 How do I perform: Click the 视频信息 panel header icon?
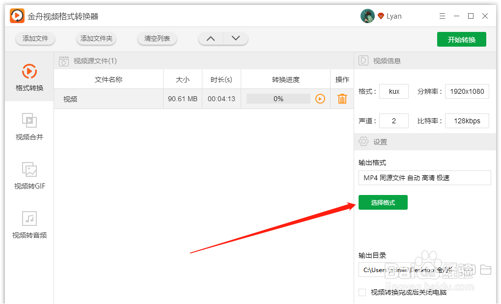[363, 61]
